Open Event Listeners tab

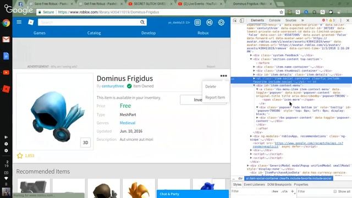(254, 185)
